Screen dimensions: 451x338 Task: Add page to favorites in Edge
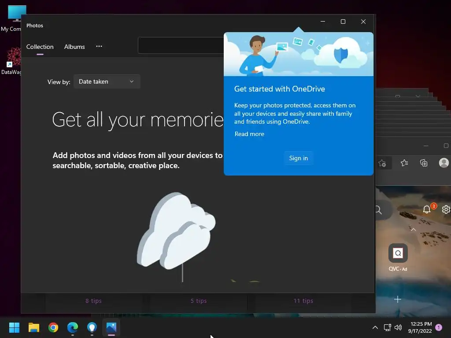click(x=382, y=163)
